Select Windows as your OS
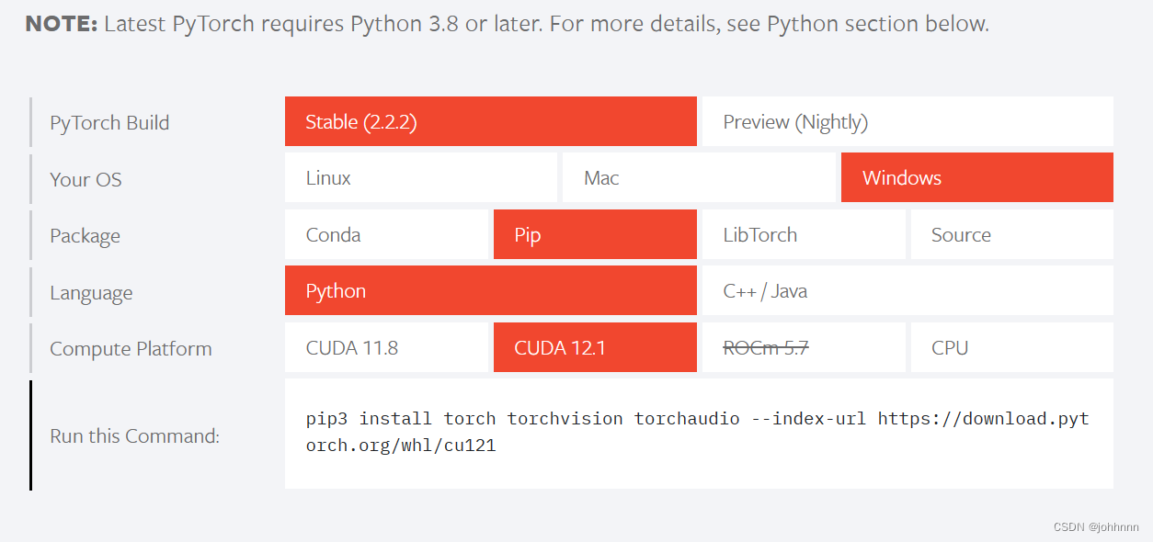 point(976,177)
